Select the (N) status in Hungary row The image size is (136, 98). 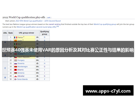pos(37,60)
